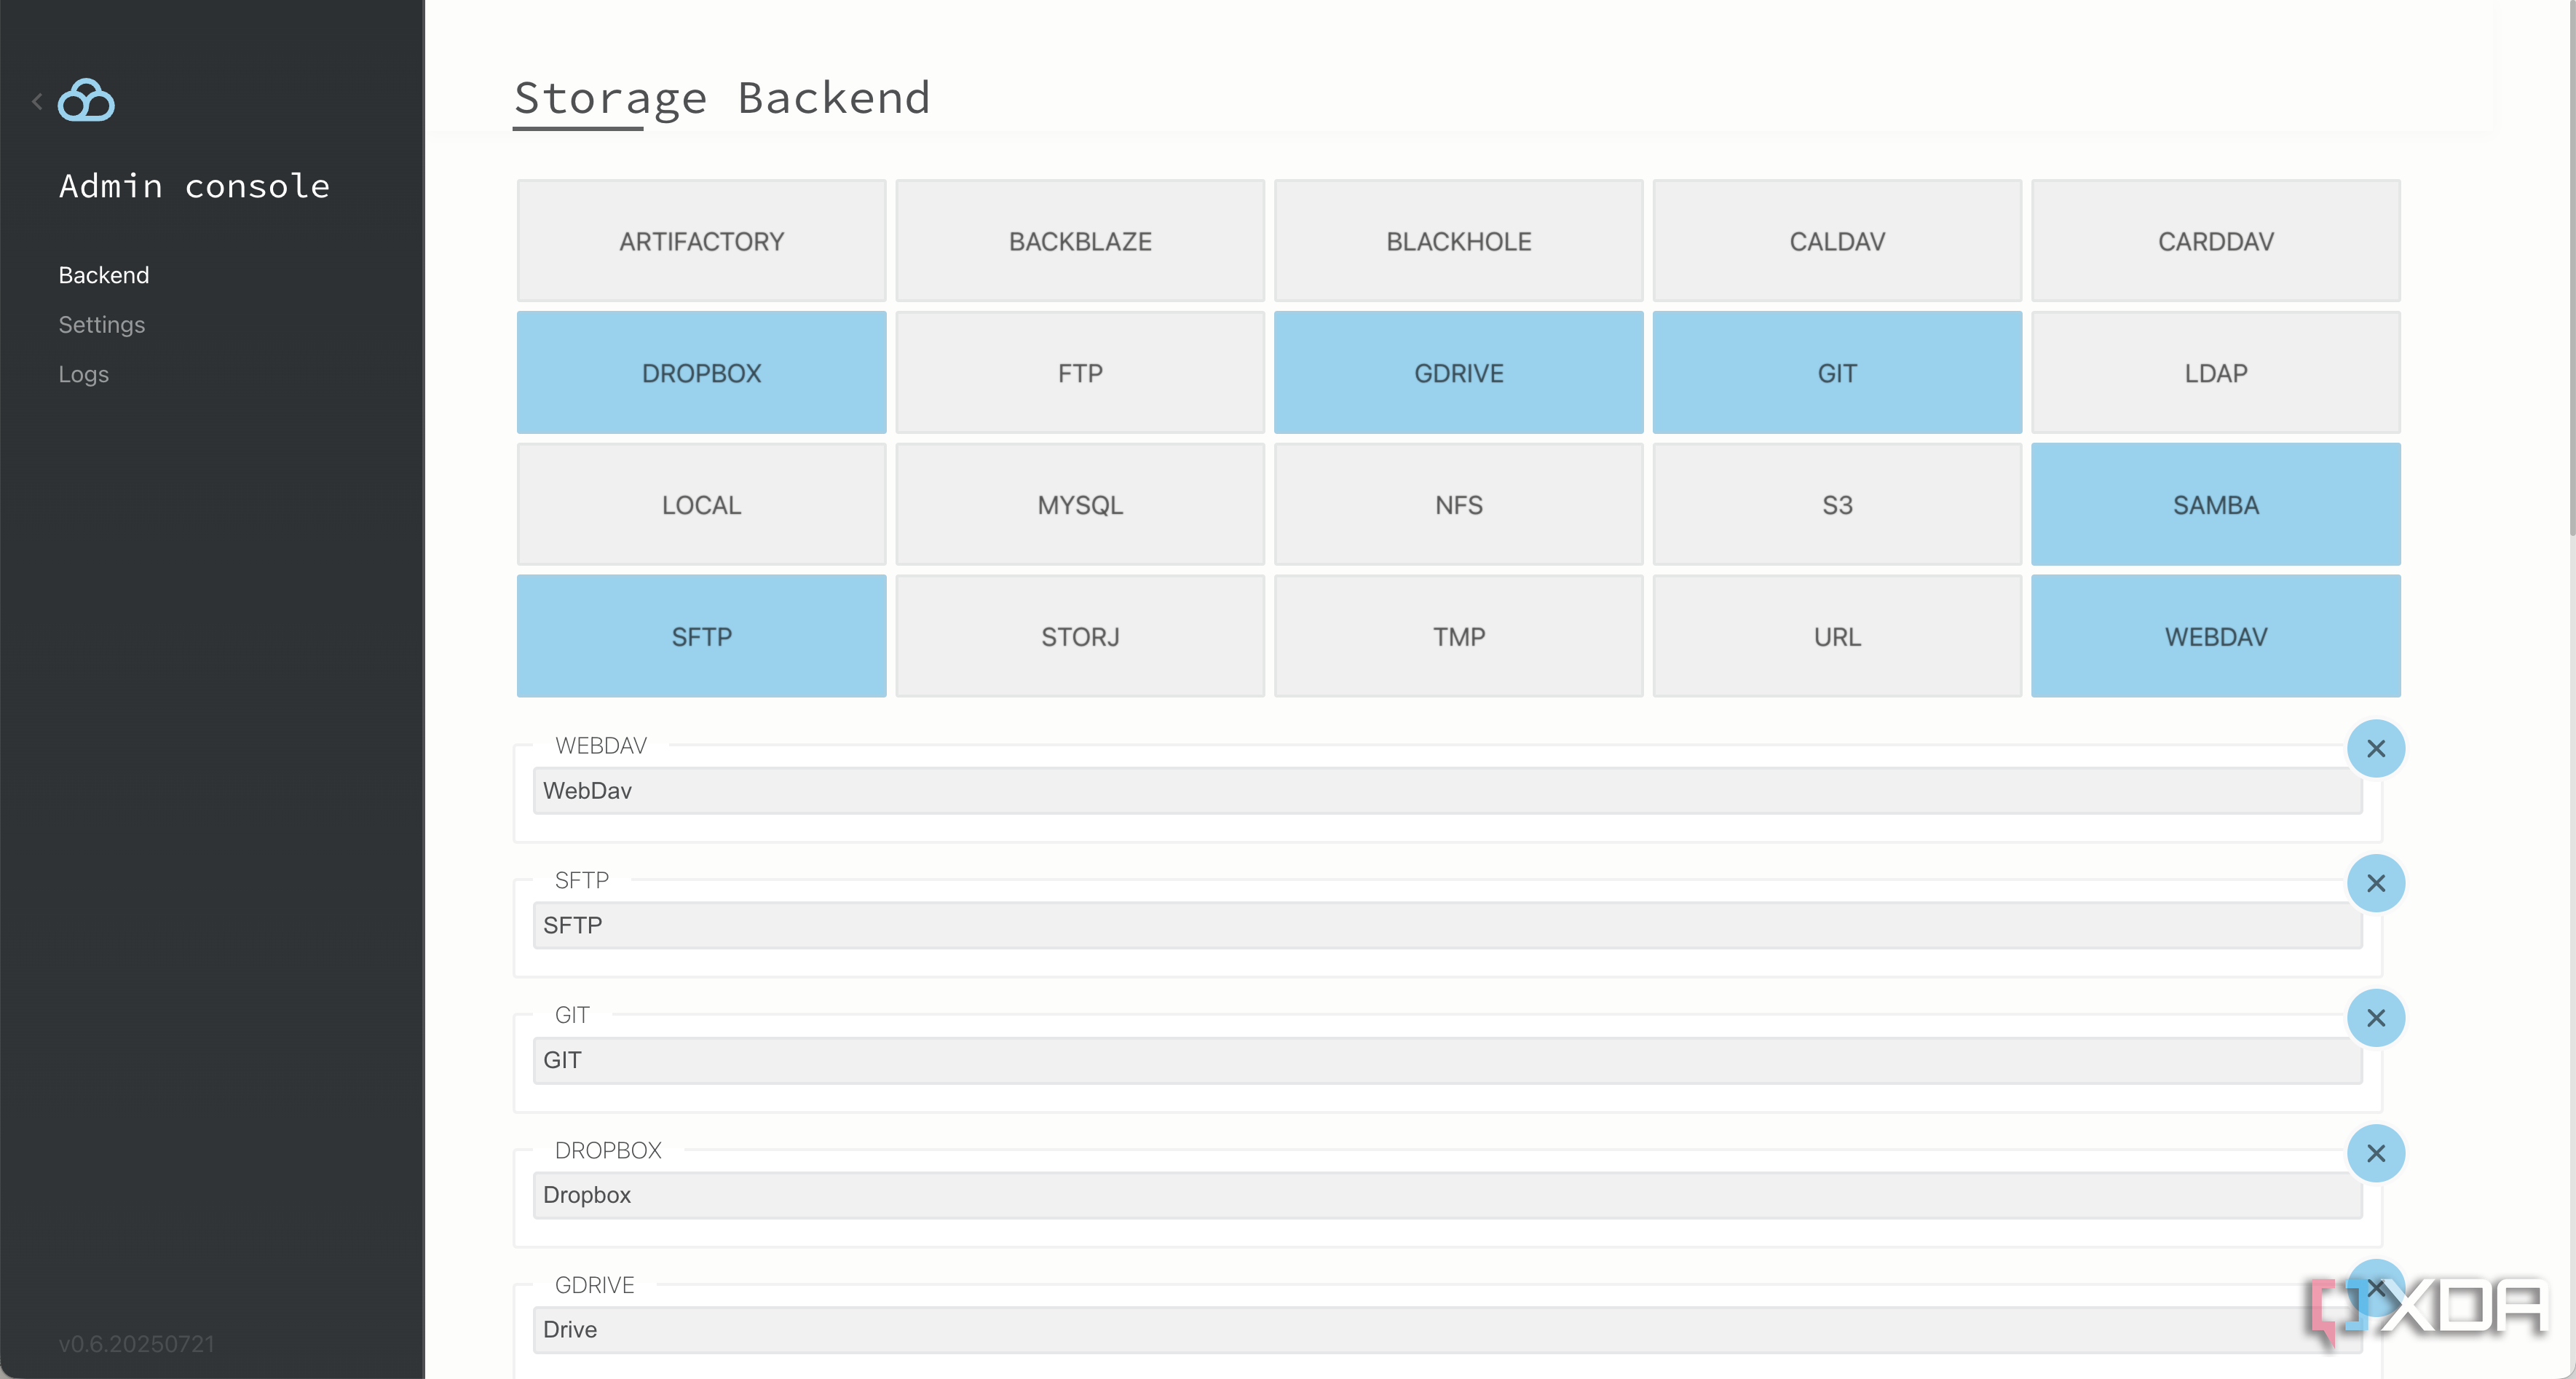Enable the TMP storage backend
Viewport: 2576px width, 1379px height.
[x=1458, y=636]
